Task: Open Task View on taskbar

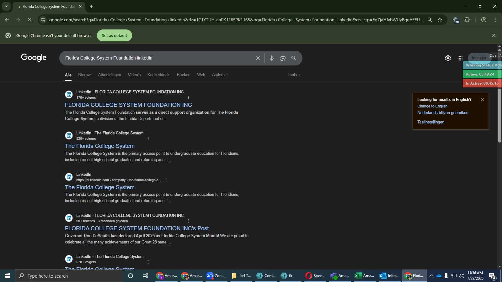Action: coord(146,276)
